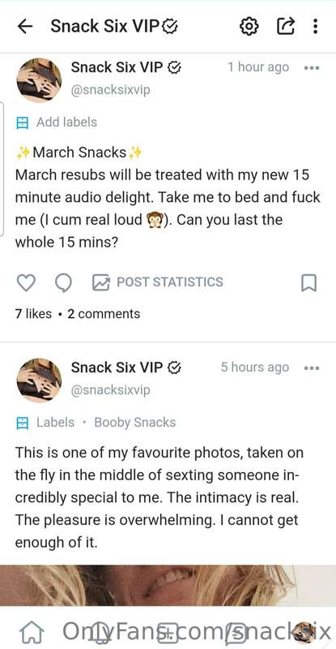Image resolution: width=336 pixels, height=649 pixels.
Task: Open messages icon in bottom navigation
Action: 236,633
